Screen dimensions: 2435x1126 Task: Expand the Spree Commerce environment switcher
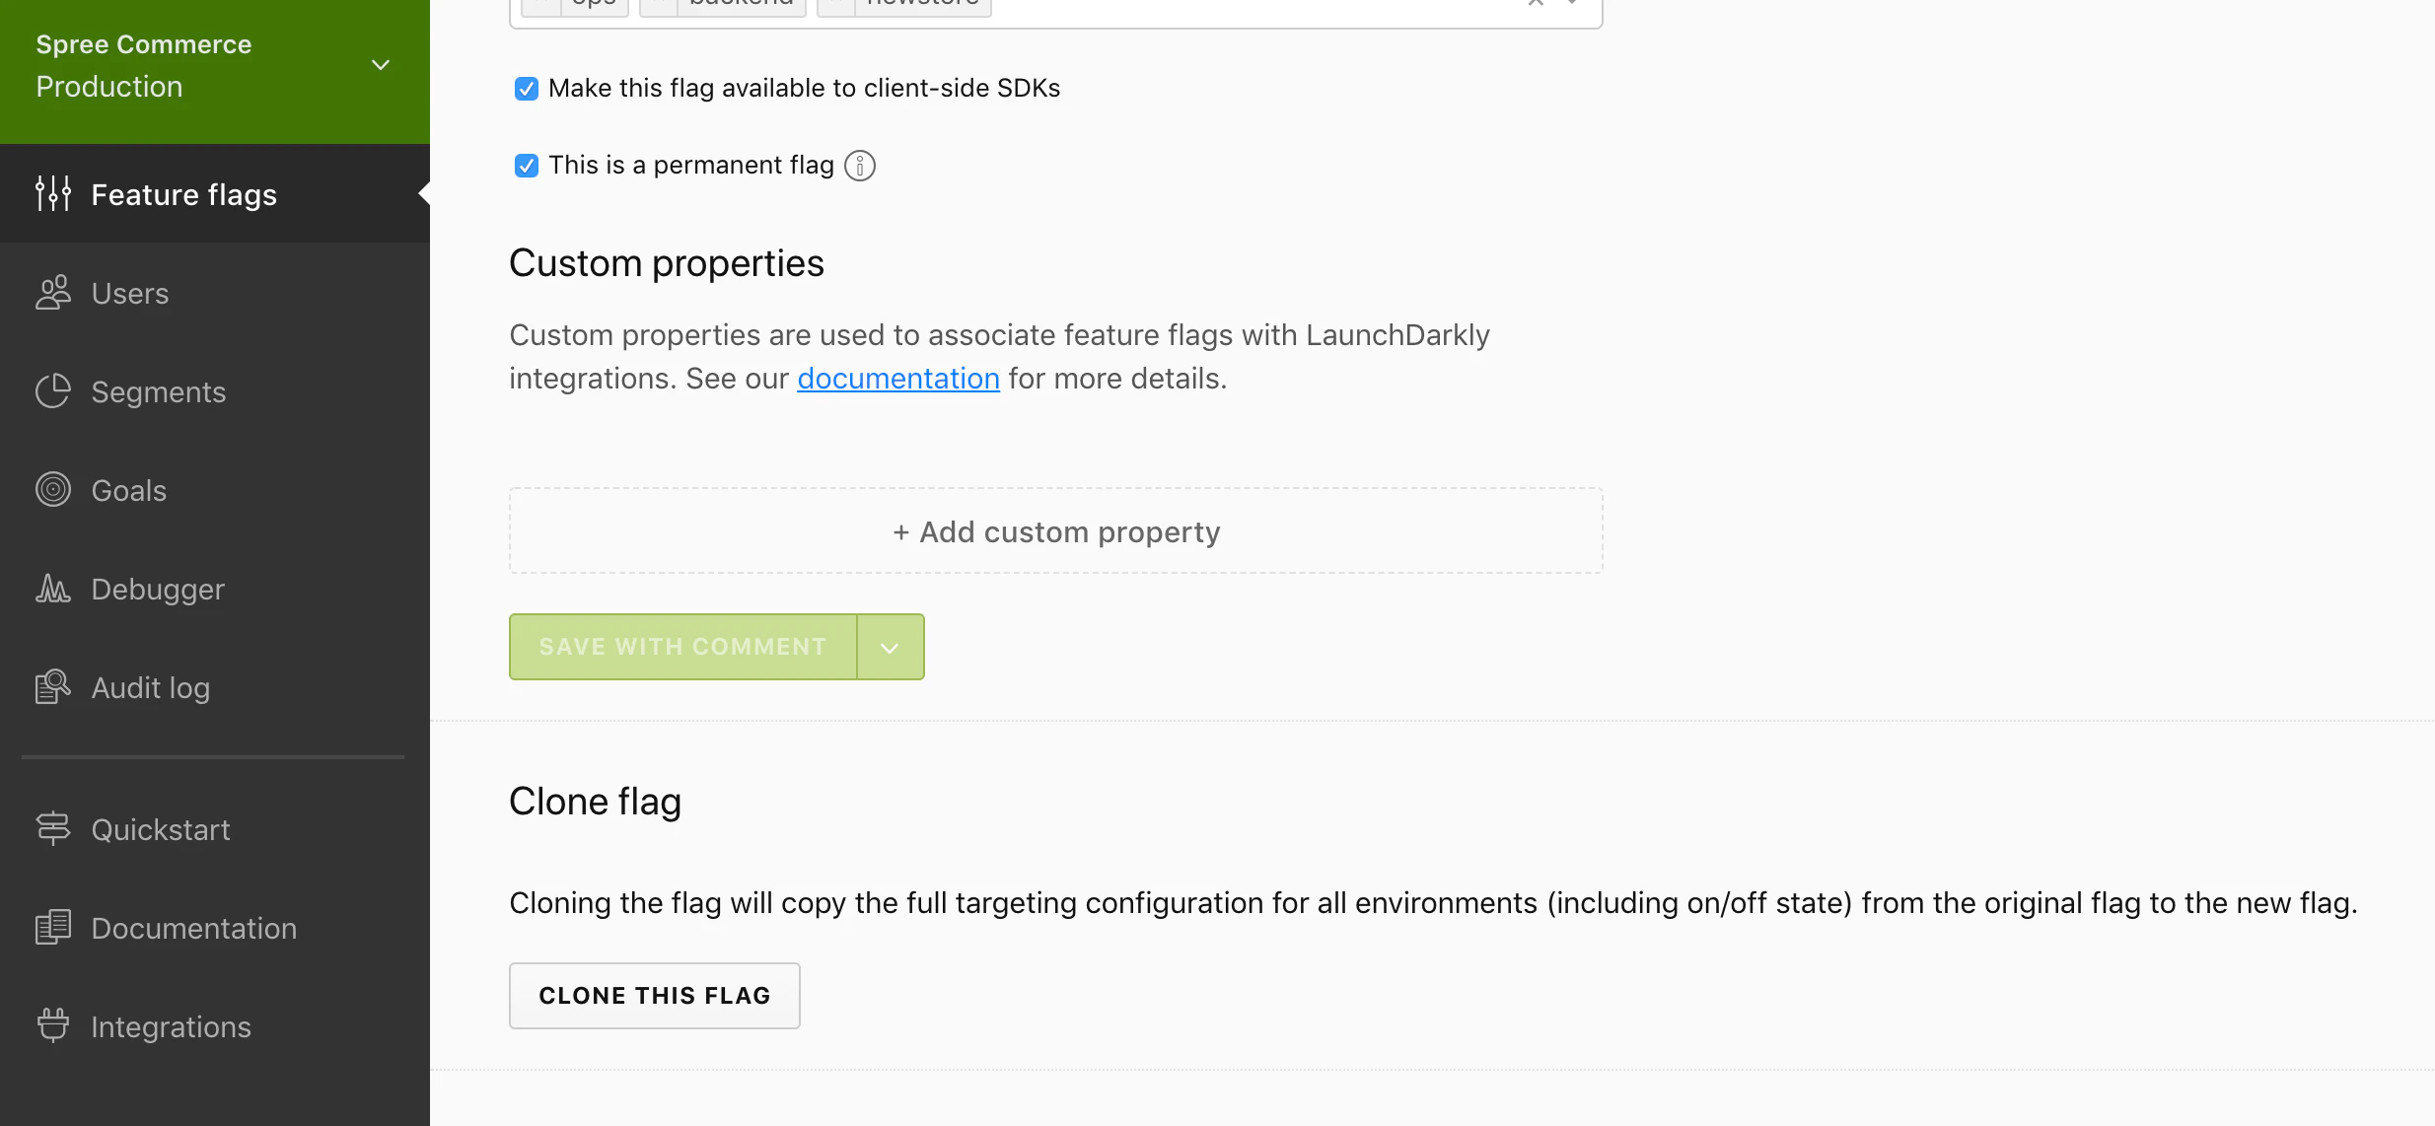[380, 63]
